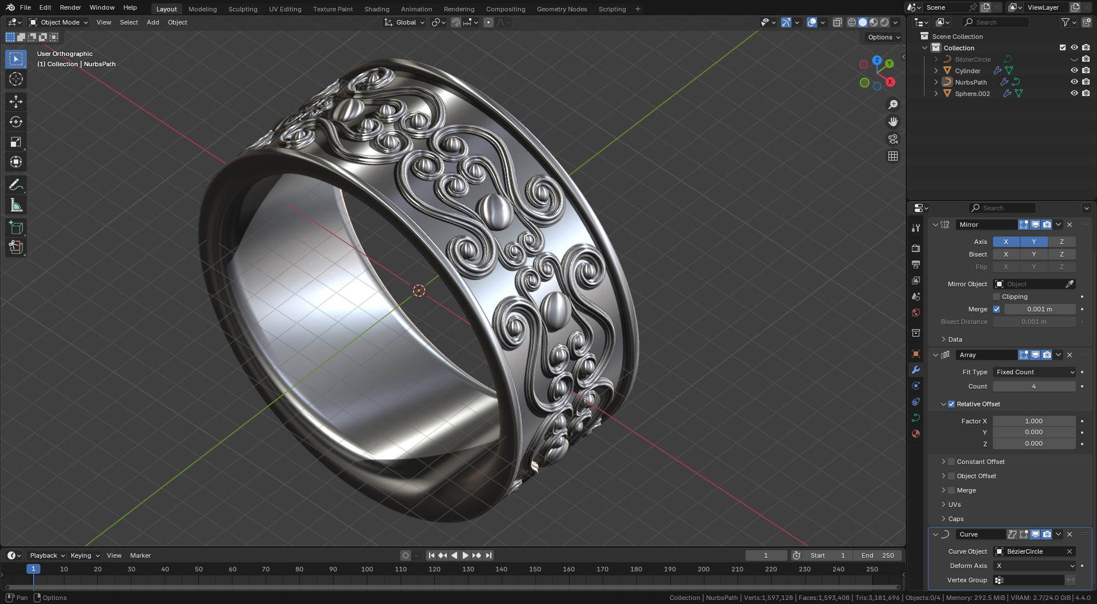Open the Render menu

[70, 7]
